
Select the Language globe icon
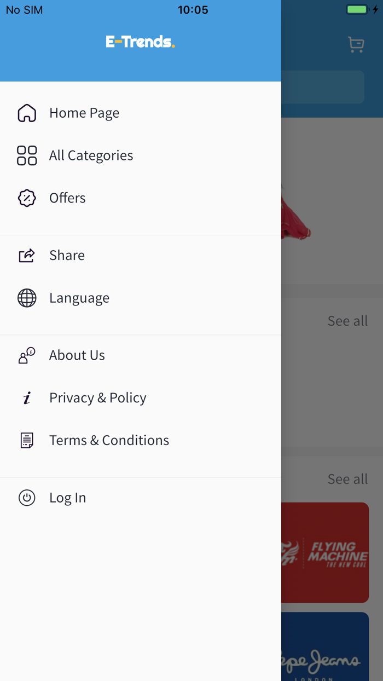tap(26, 298)
